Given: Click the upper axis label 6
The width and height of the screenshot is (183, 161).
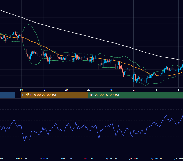Looking at the screenshot, I should 179,90.
